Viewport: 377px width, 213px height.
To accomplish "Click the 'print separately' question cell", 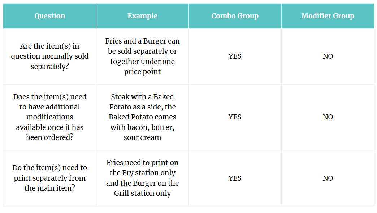I will pos(49,178).
